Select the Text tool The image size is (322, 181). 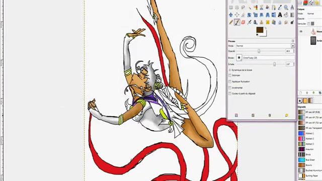[x=280, y=15]
